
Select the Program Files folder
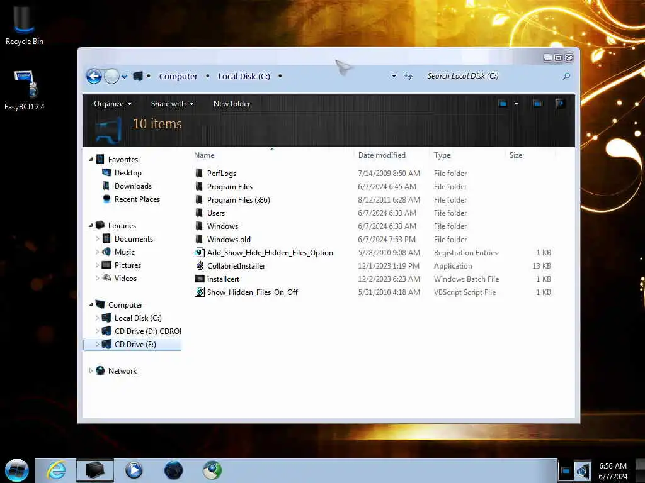pyautogui.click(x=229, y=186)
